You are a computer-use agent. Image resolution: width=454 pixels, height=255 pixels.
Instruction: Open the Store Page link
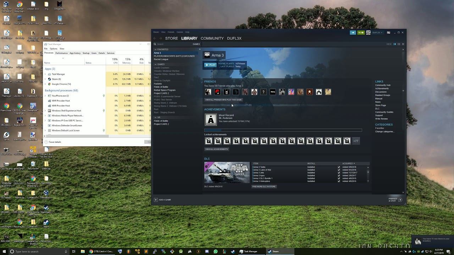pos(381,105)
